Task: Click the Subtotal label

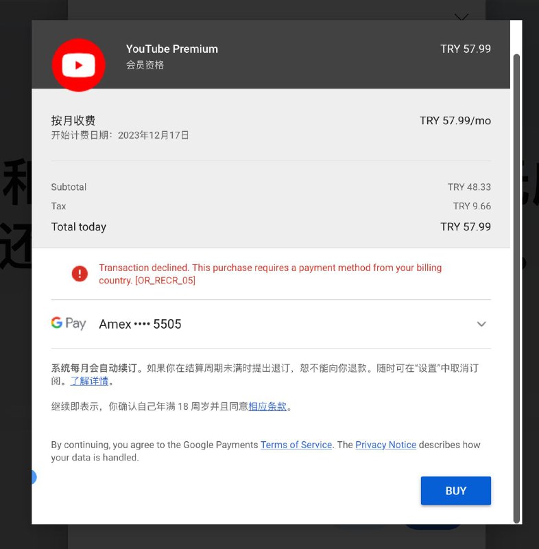Action: coord(69,187)
